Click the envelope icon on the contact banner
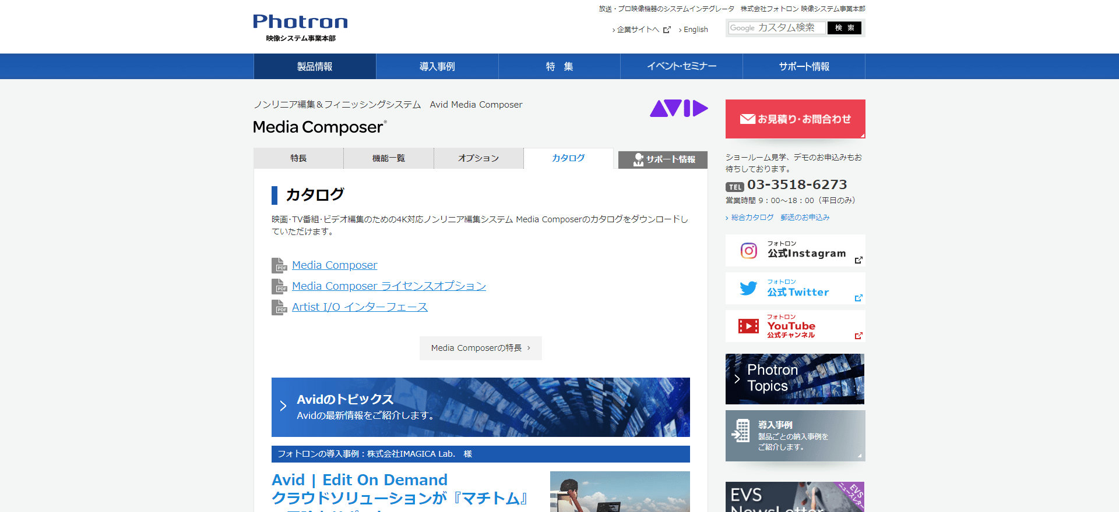This screenshot has height=512, width=1119. [747, 119]
